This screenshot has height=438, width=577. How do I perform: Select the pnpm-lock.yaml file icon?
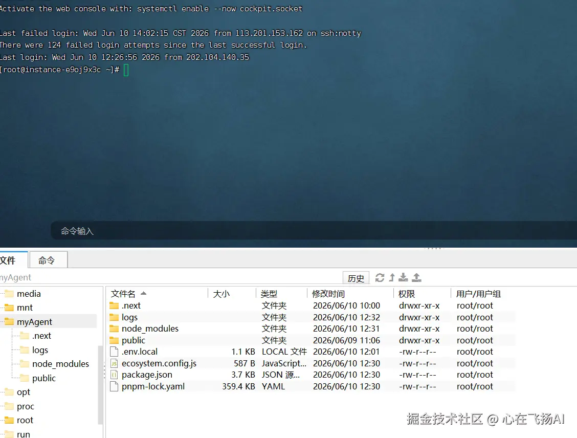[x=114, y=386]
